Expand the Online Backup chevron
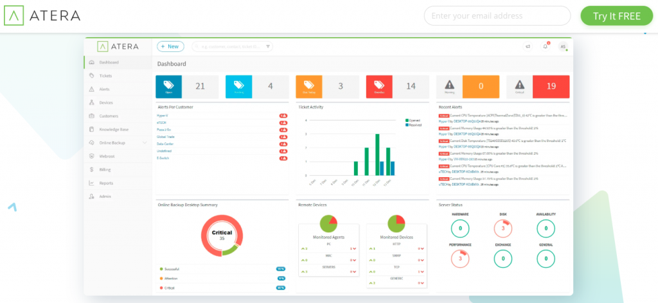The width and height of the screenshot is (658, 303). (x=145, y=143)
